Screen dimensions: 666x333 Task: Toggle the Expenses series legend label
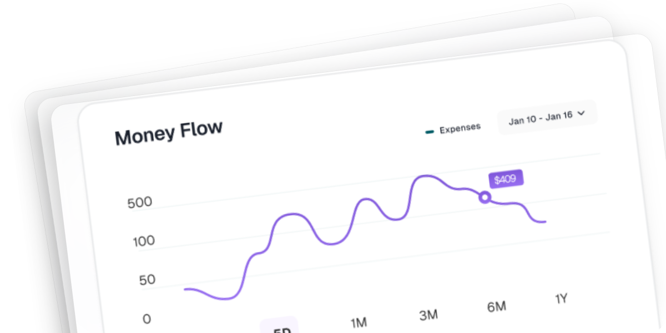[x=460, y=129]
